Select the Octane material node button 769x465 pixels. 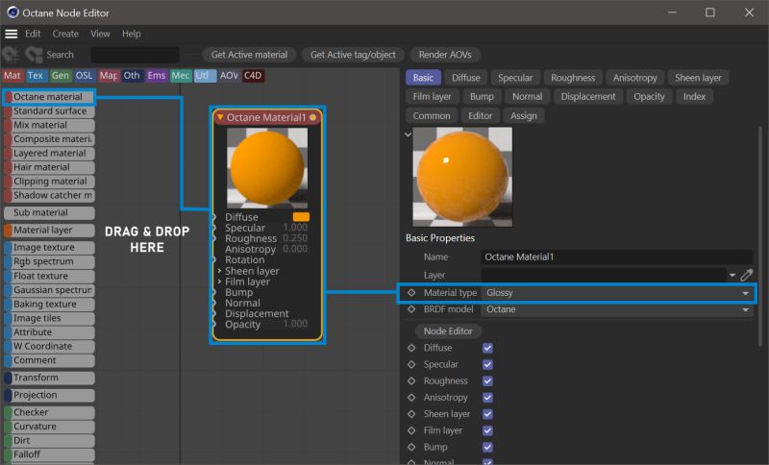(x=49, y=97)
